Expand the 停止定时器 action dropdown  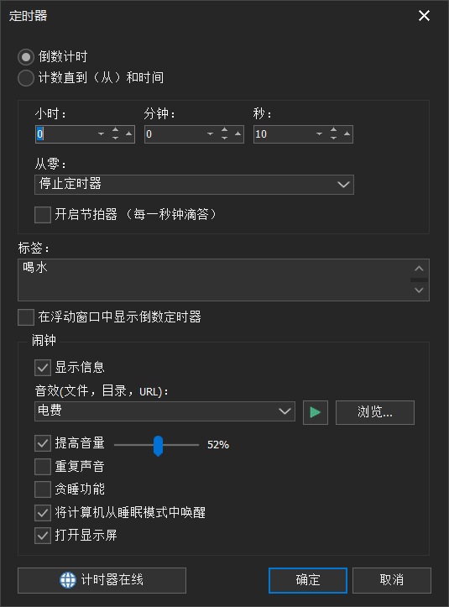pyautogui.click(x=195, y=184)
